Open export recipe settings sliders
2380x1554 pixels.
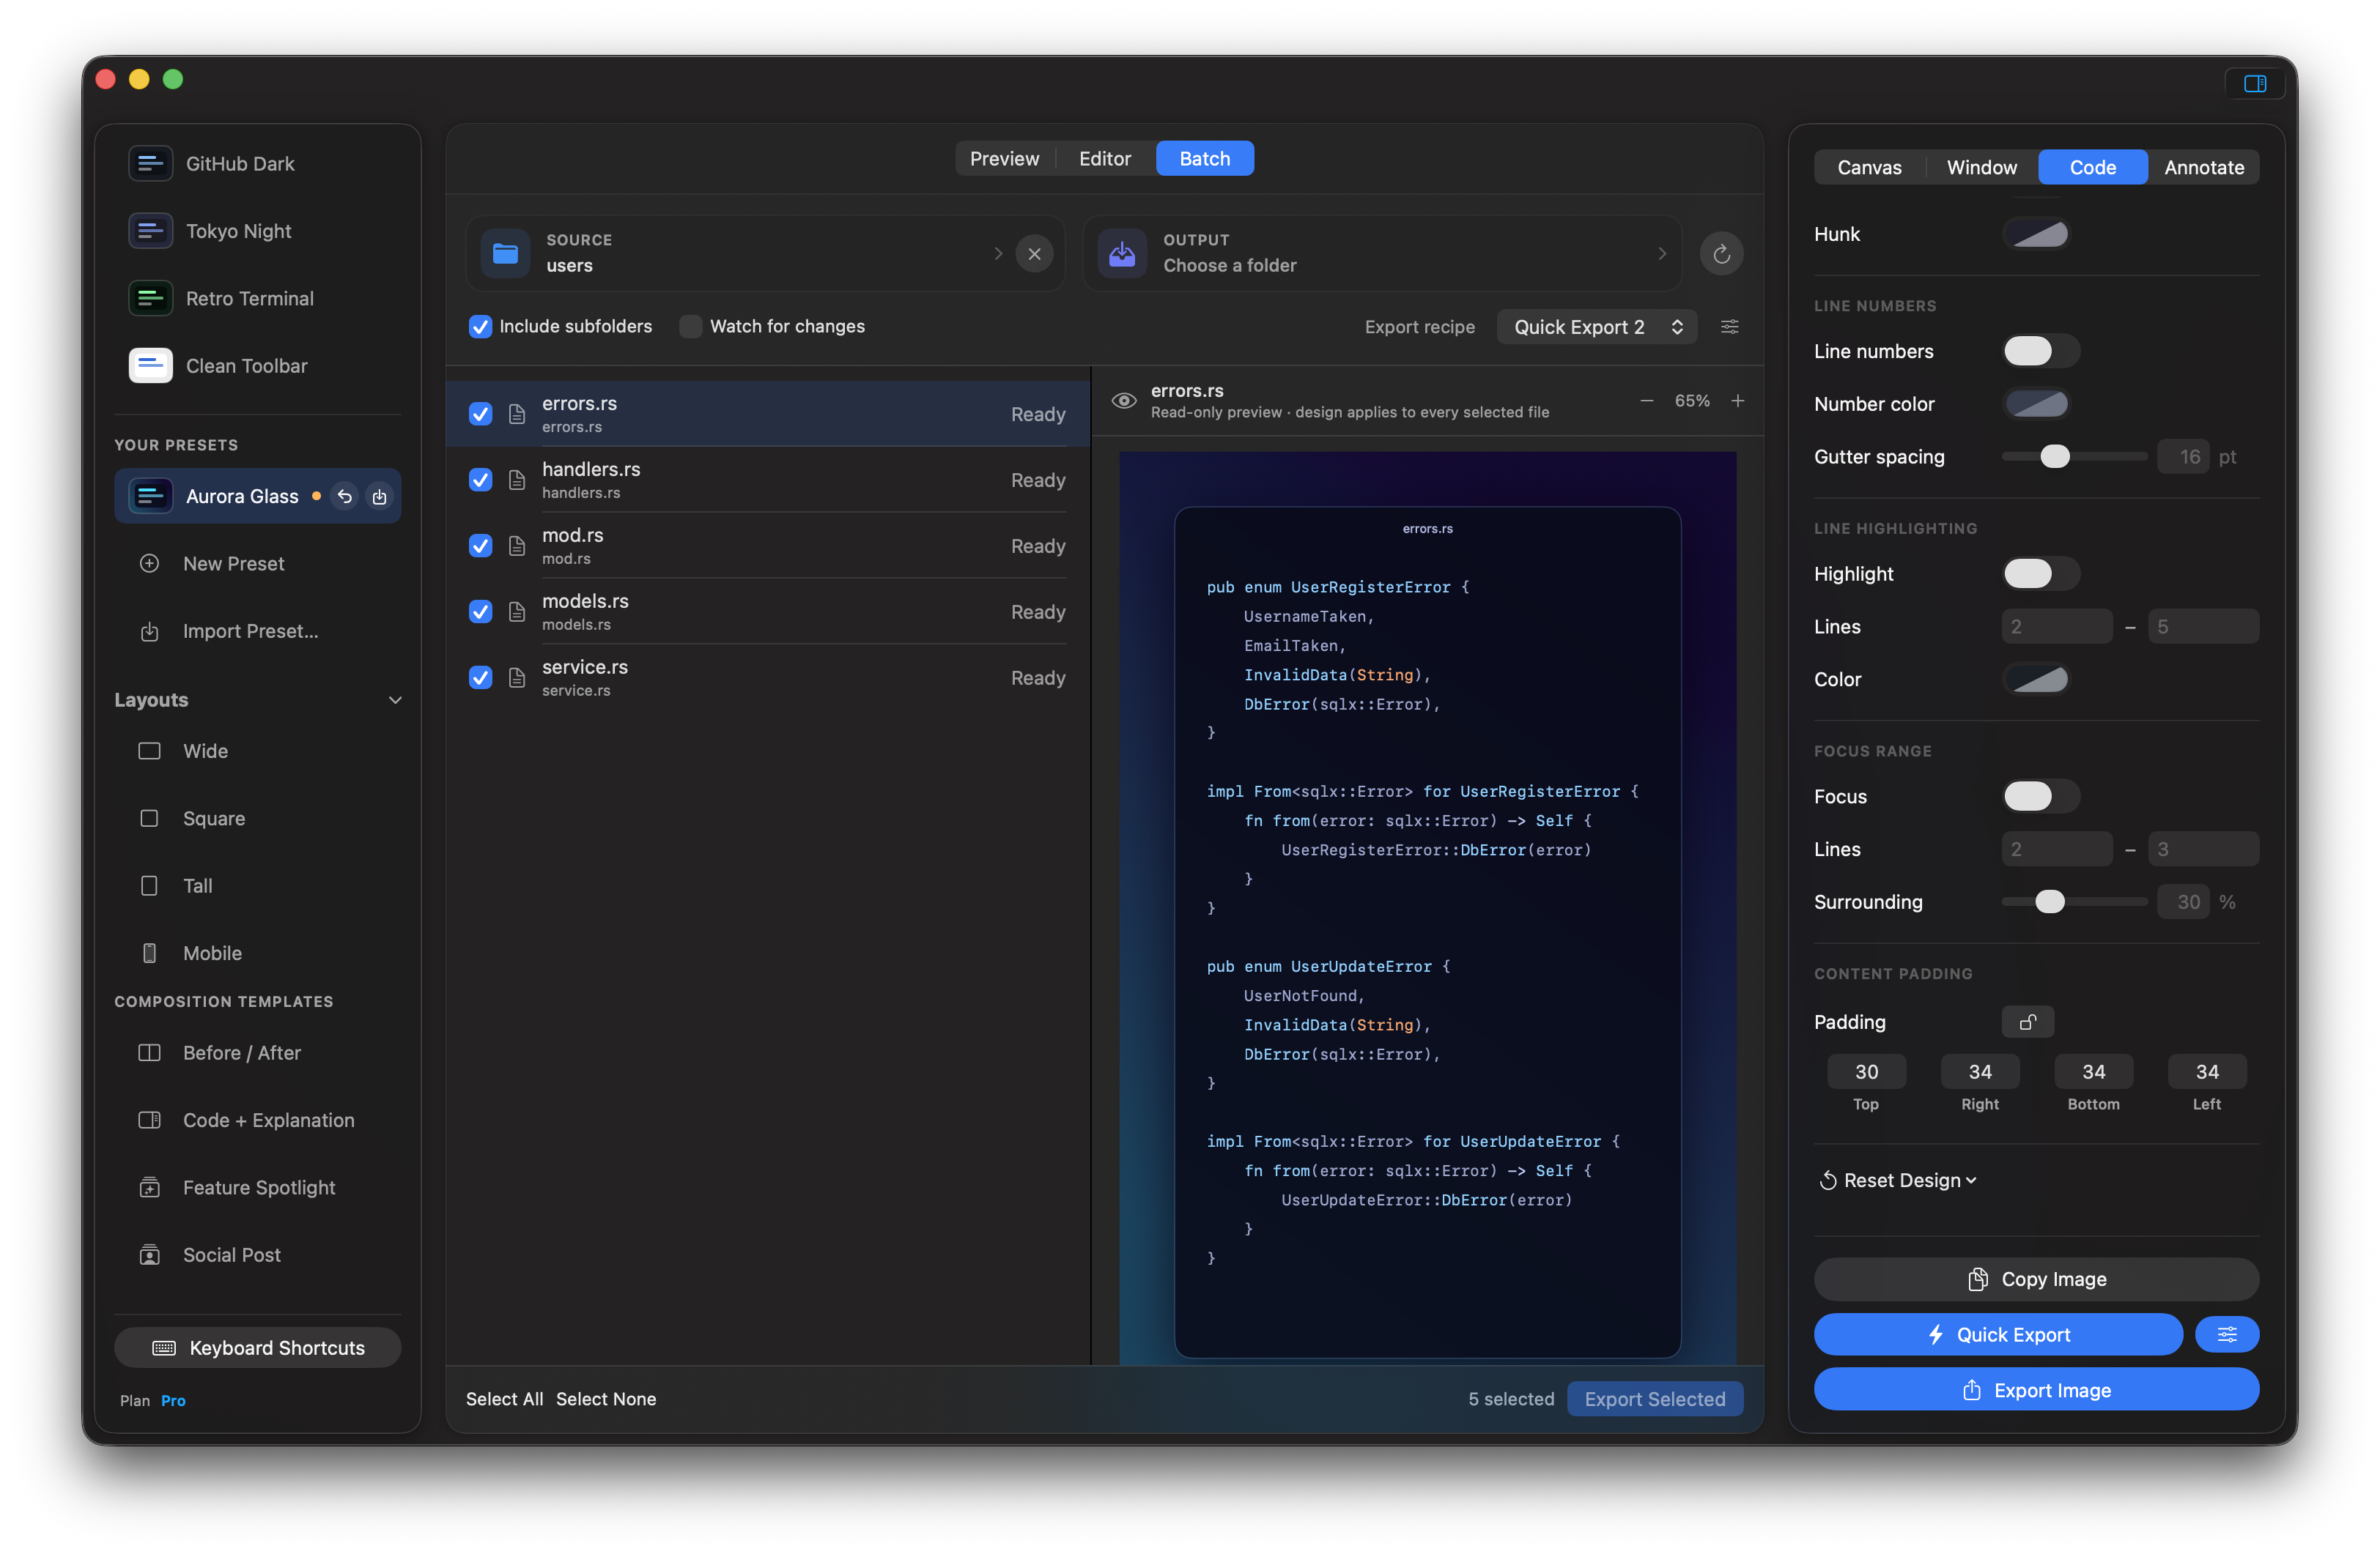(1730, 327)
